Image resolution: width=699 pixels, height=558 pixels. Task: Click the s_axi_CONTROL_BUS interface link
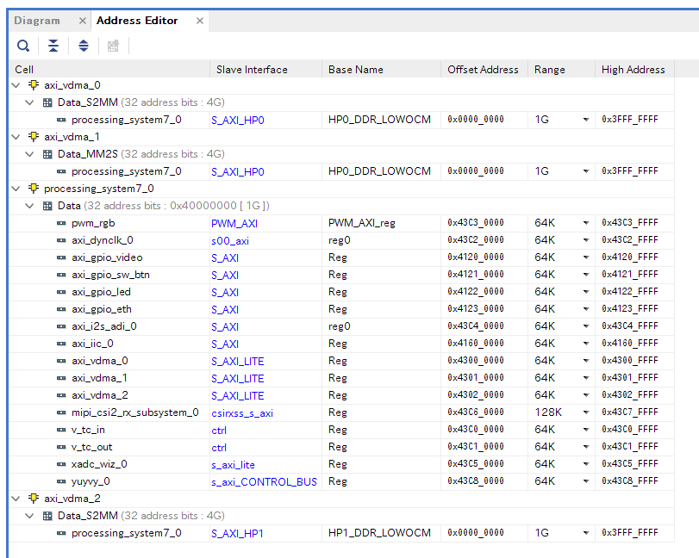(264, 482)
